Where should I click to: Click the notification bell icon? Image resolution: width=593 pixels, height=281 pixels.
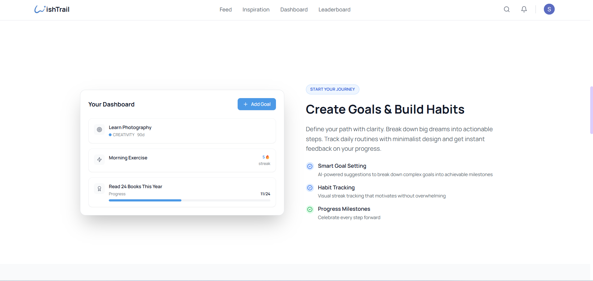pyautogui.click(x=524, y=9)
